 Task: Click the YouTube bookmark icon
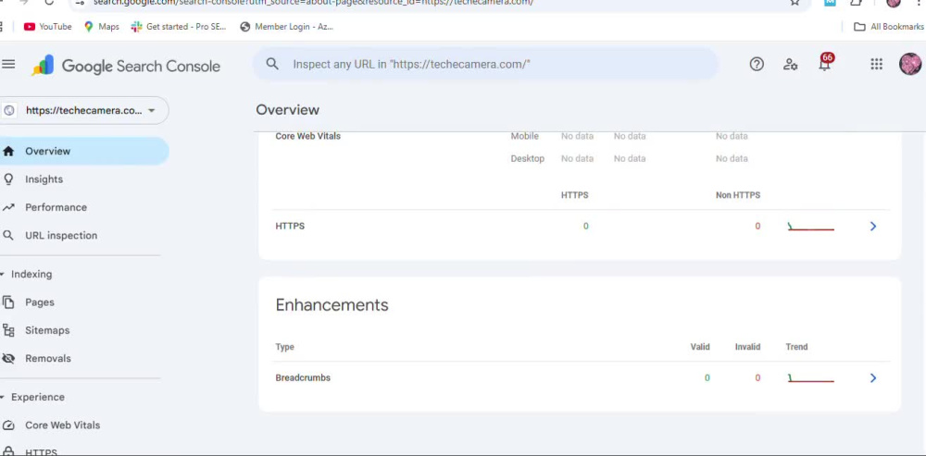pyautogui.click(x=30, y=27)
